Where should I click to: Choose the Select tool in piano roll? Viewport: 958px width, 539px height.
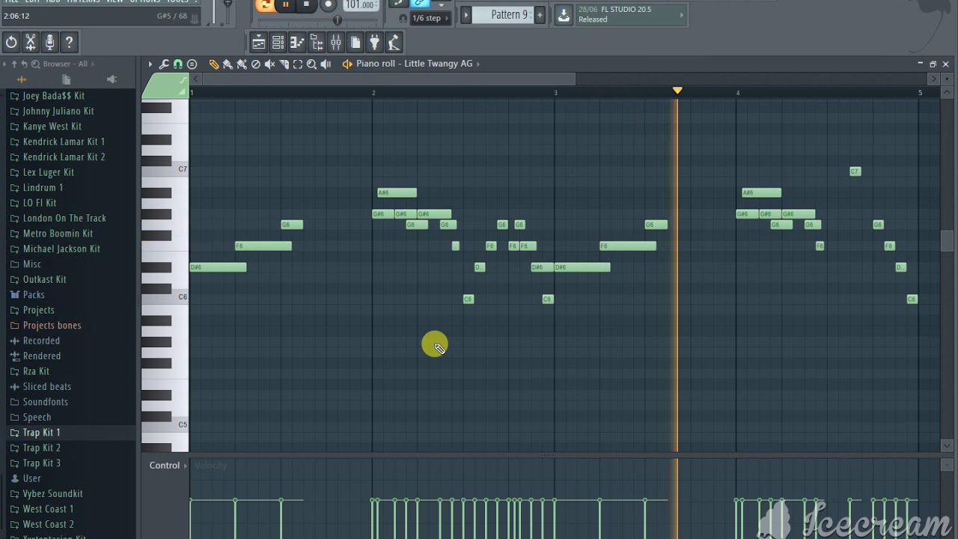pos(298,64)
